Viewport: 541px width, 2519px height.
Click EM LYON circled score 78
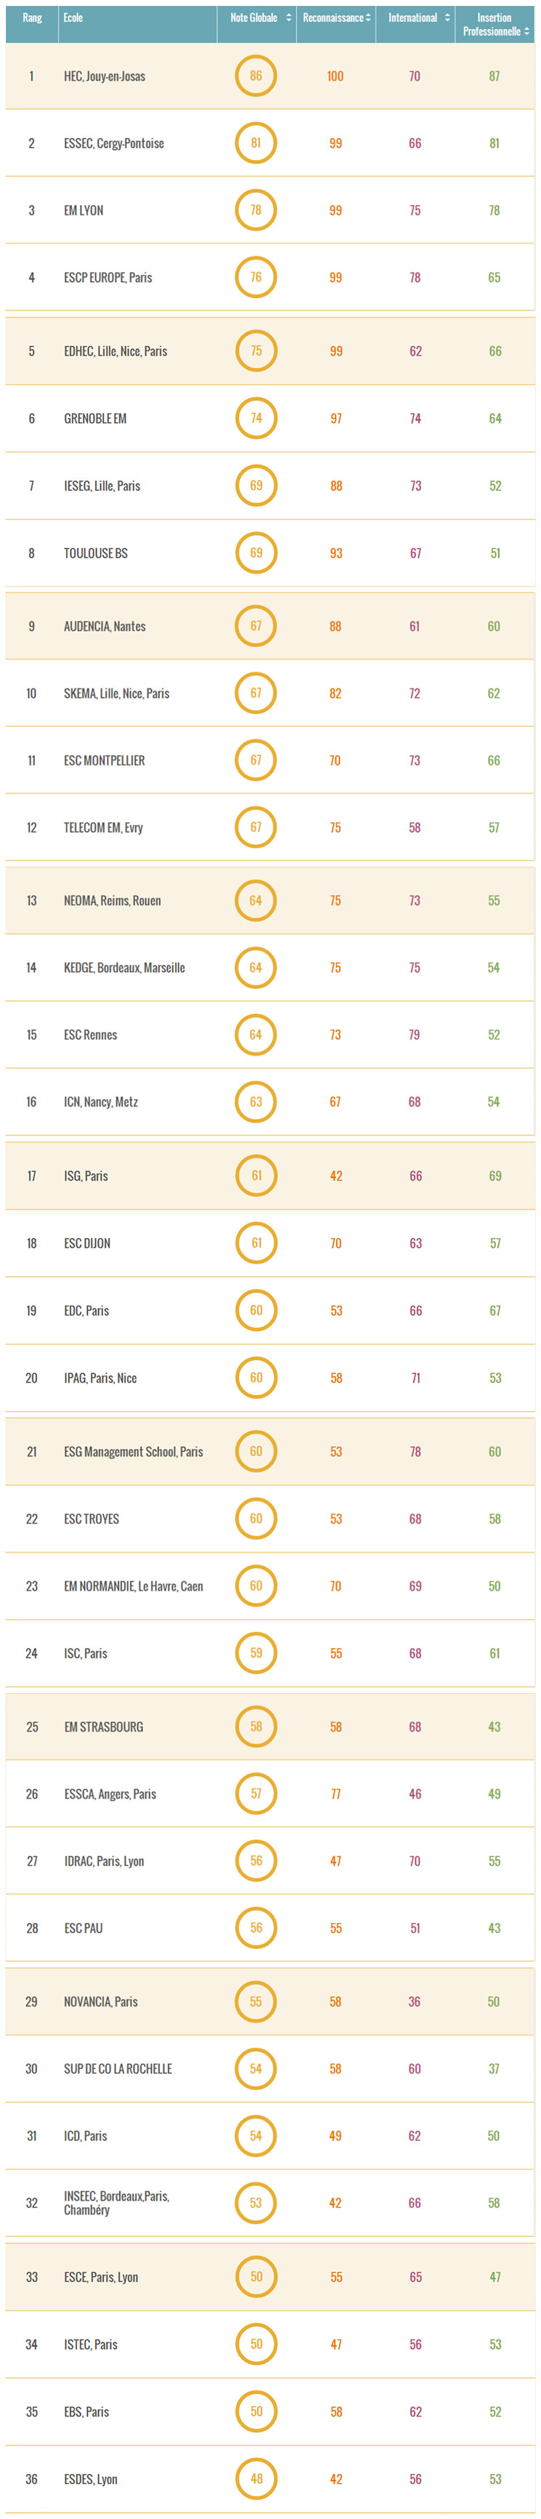pos(256,210)
